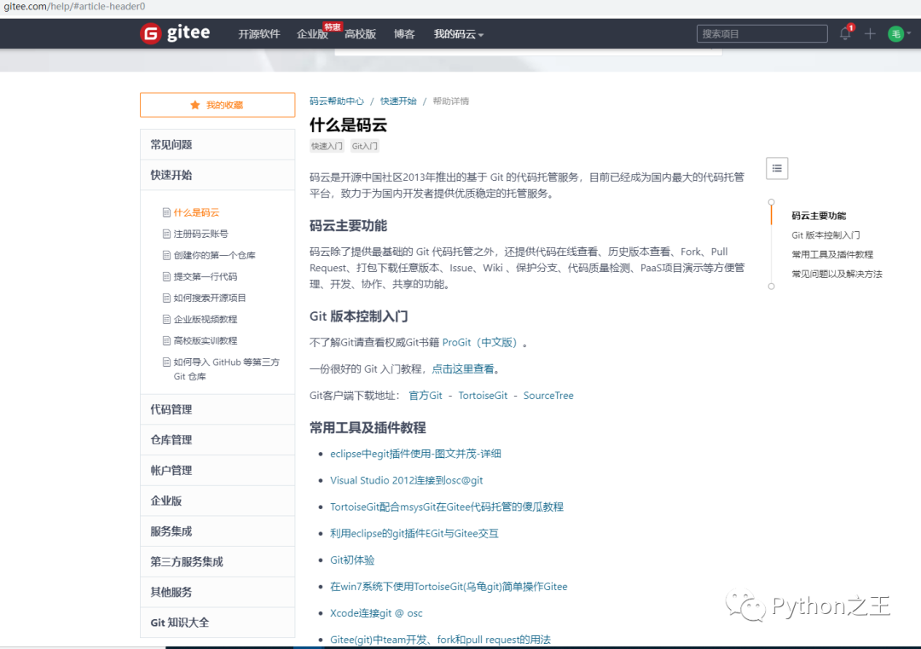921x649 pixels.
Task: Open 我的码云 dropdown in navbar
Action: click(458, 34)
